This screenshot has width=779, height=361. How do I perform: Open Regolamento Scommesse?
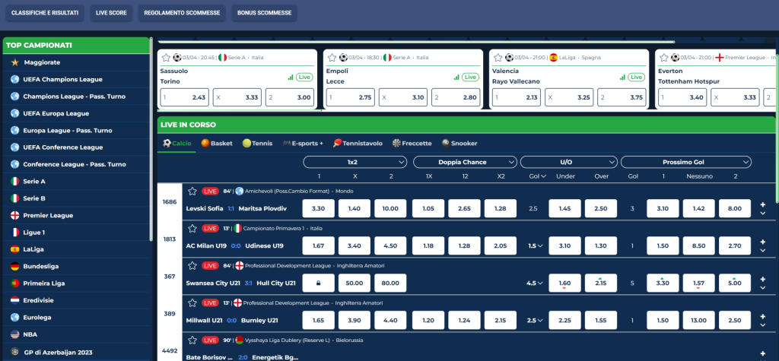coord(182,13)
